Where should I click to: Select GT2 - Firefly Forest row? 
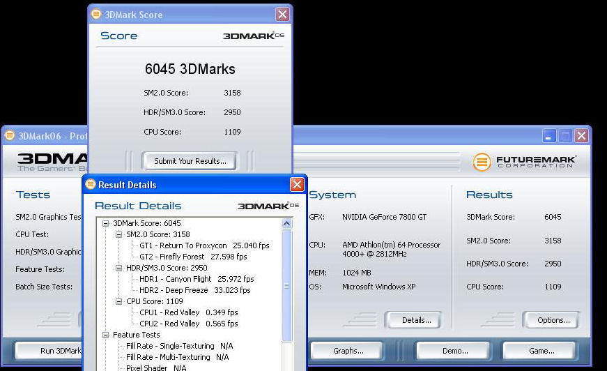click(x=193, y=257)
